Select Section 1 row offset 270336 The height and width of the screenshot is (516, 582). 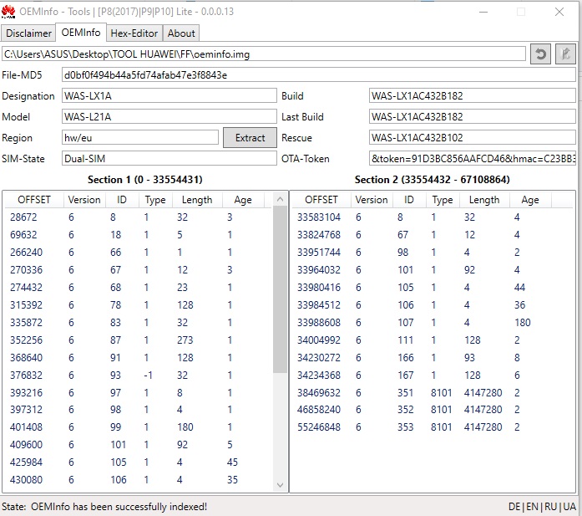(x=138, y=269)
